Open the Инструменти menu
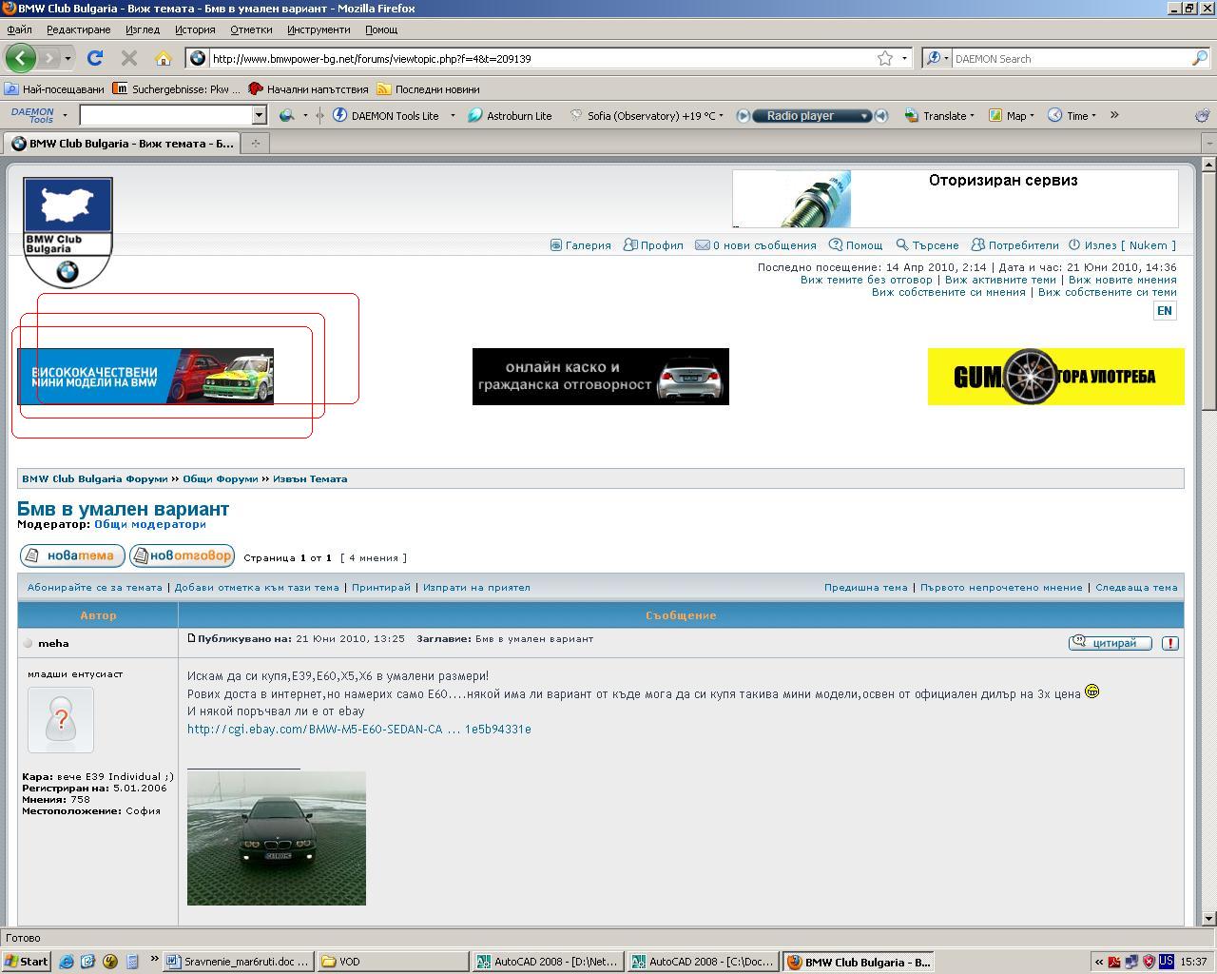Viewport: 1217px width, 974px height. coord(319,29)
